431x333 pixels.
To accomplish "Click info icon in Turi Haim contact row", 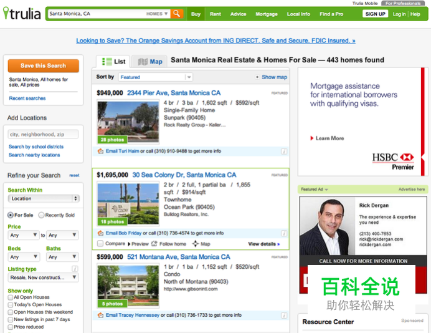I will (284, 152).
